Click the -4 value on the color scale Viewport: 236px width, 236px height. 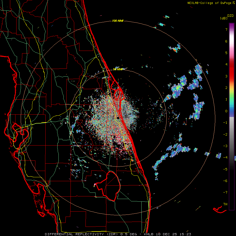coord(225,157)
